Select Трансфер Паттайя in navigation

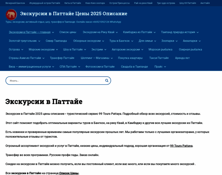pos(62,58)
